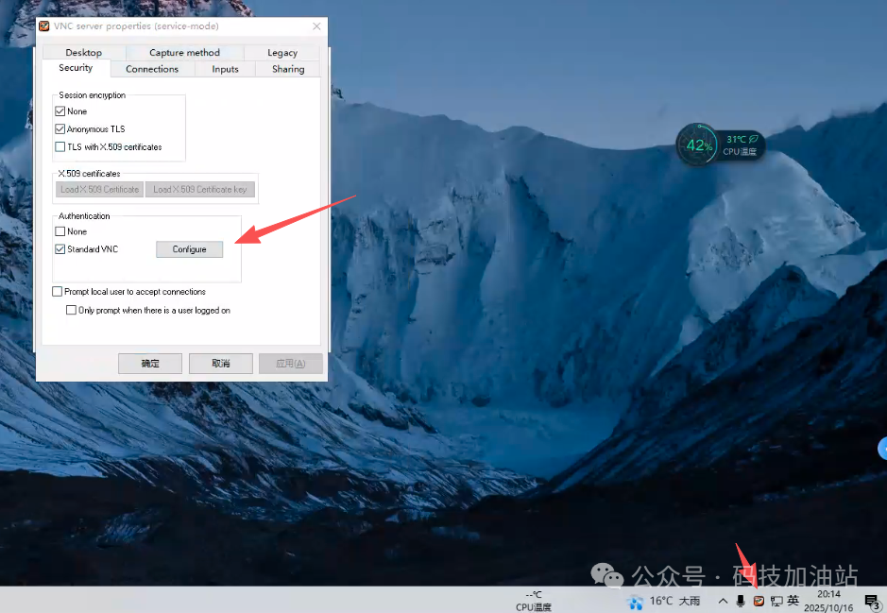Toggle Standard VNC authentication checkbox
Screen dimensions: 887x613
point(60,248)
